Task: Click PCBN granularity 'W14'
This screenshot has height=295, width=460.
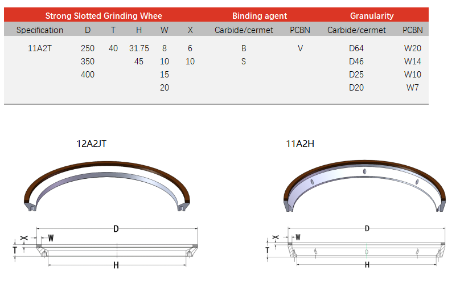Action: (x=413, y=62)
